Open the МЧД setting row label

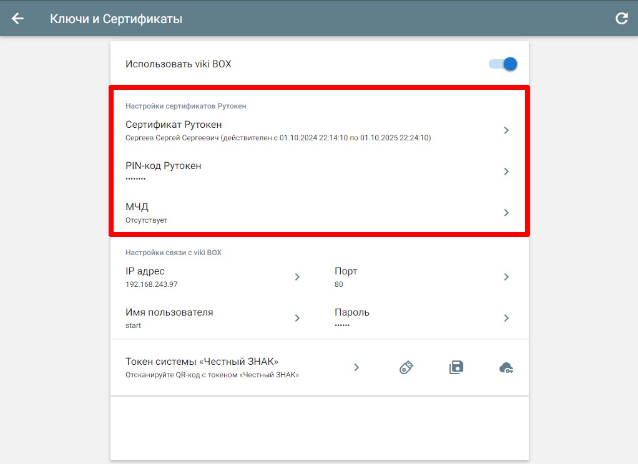(137, 207)
